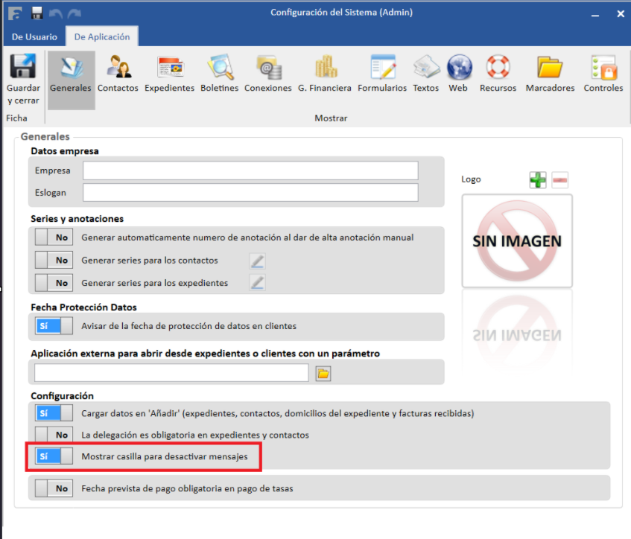Edit series for contactos pencil icon
Image resolution: width=631 pixels, height=539 pixels.
tap(257, 261)
